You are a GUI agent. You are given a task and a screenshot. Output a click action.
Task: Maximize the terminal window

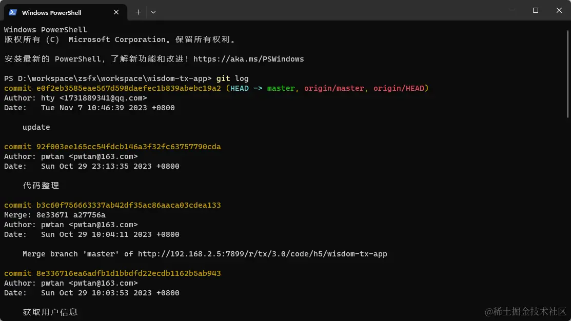536,10
